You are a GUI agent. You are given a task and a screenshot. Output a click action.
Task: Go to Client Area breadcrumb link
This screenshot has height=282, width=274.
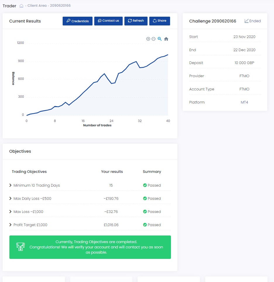(x=37, y=6)
